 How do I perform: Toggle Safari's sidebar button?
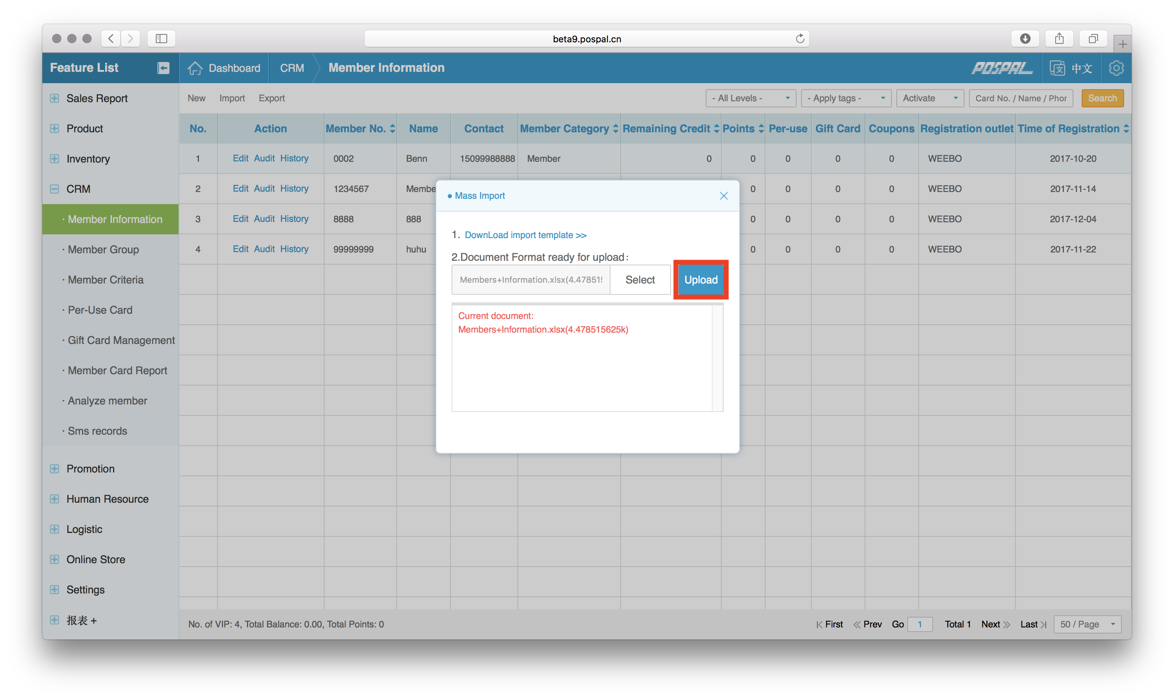click(162, 39)
